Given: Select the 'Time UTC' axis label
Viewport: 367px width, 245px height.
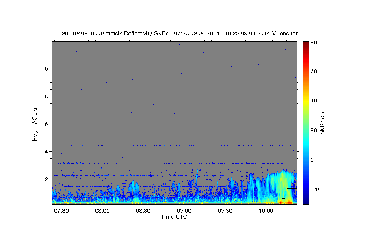Looking at the screenshot, I should (x=174, y=217).
